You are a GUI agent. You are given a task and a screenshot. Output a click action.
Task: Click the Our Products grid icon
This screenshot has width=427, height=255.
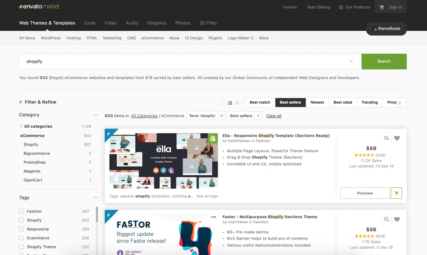click(341, 8)
